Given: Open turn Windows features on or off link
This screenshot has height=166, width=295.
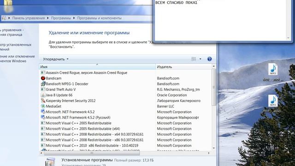Looking at the screenshot, I should [x=18, y=59].
